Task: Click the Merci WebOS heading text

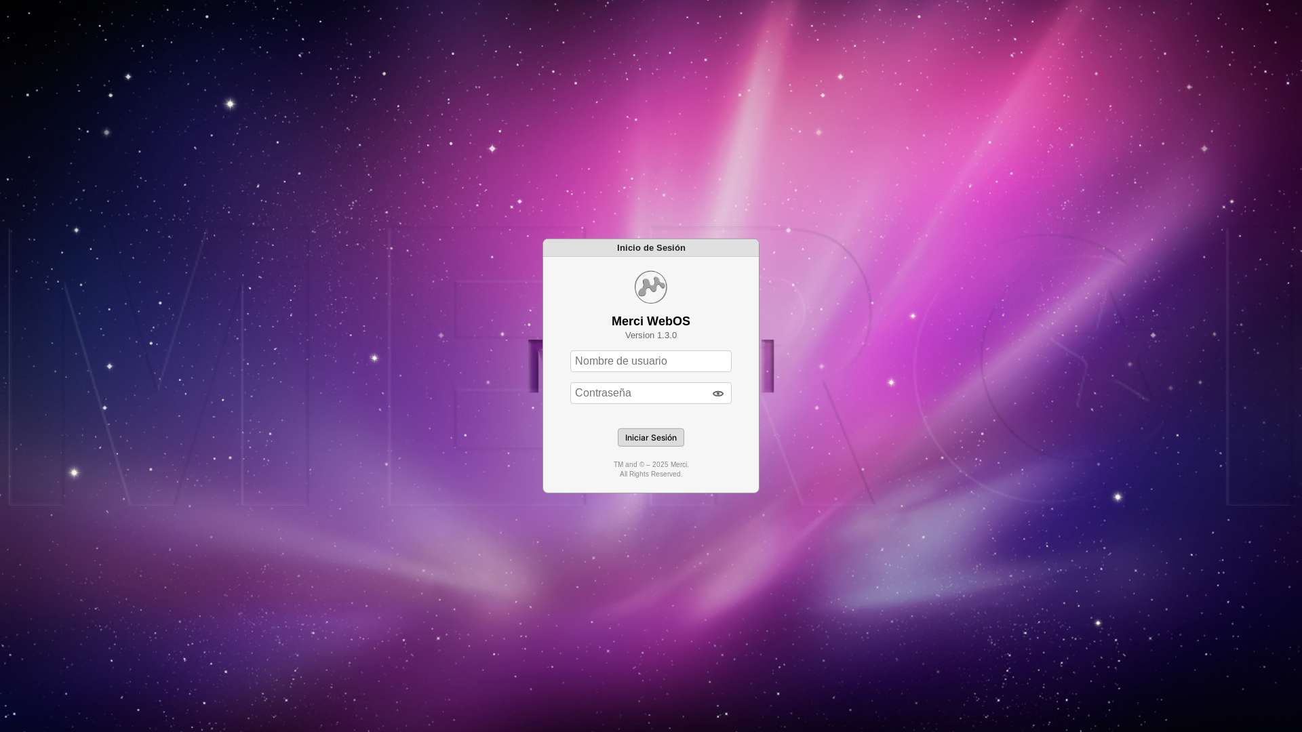Action: point(650,321)
